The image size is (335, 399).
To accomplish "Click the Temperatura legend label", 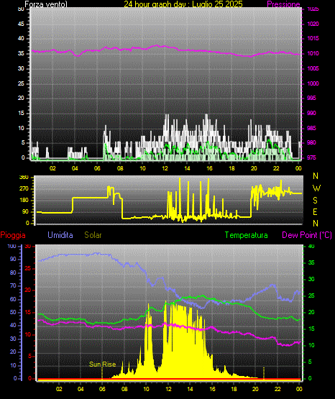I will click(x=247, y=235).
